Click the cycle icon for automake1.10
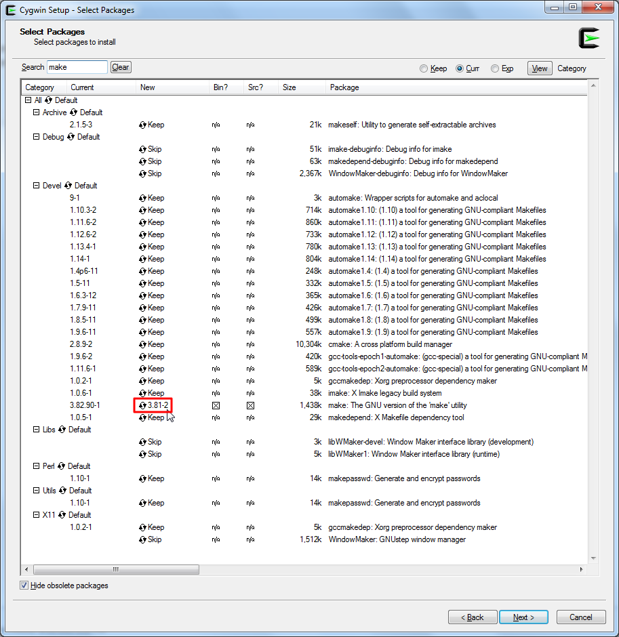This screenshot has width=619, height=637. 142,211
